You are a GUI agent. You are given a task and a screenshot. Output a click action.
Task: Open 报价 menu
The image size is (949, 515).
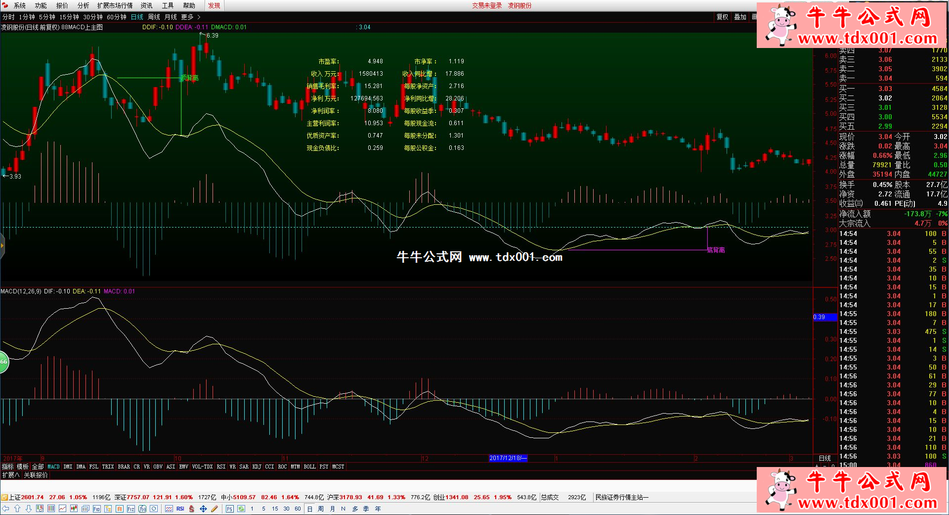click(x=62, y=5)
